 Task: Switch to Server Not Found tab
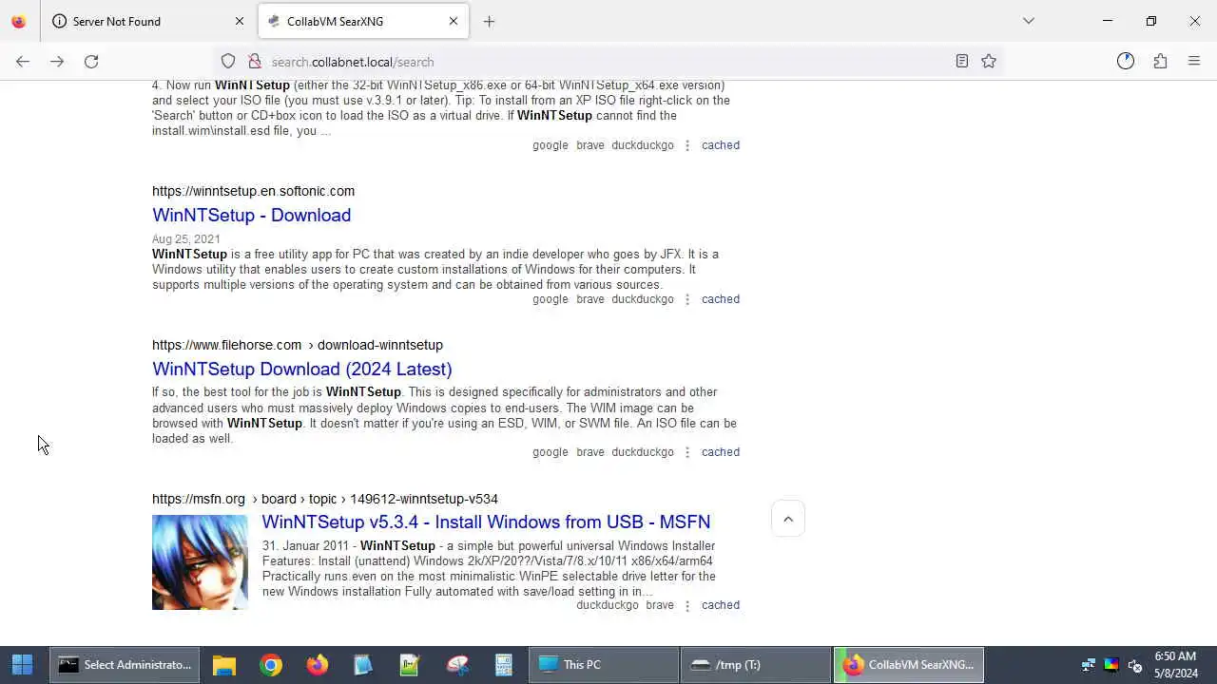(149, 21)
